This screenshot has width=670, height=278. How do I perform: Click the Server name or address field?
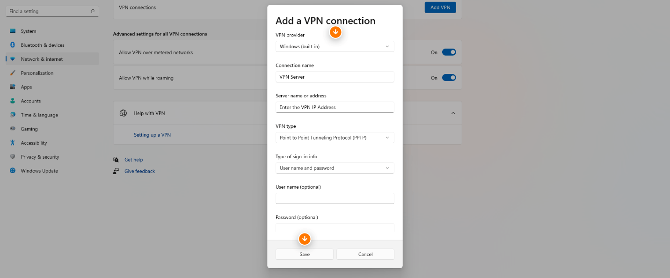pos(335,107)
